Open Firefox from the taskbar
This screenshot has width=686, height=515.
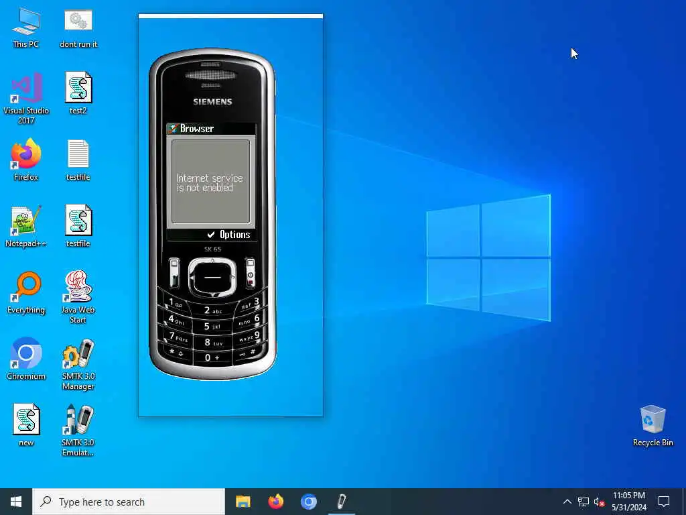click(275, 502)
